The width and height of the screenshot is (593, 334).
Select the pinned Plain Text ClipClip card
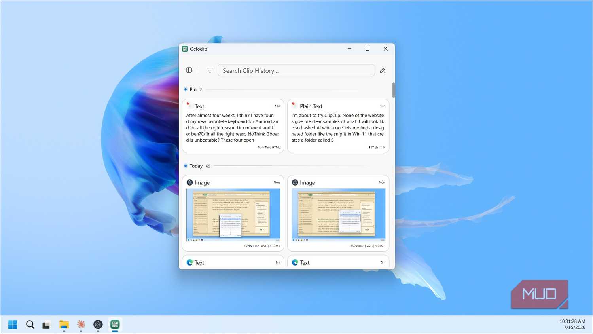(x=338, y=126)
